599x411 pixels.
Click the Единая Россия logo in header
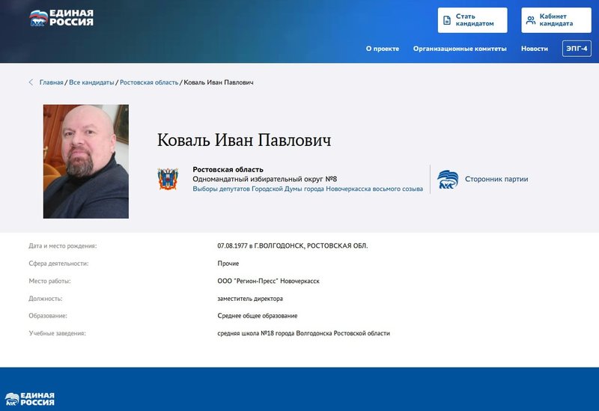click(x=61, y=18)
